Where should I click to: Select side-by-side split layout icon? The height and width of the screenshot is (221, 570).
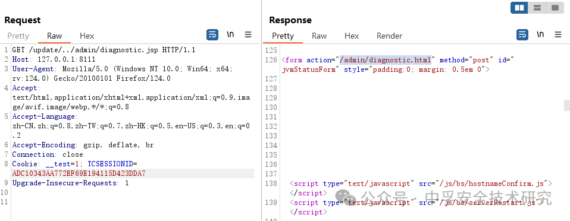[519, 8]
